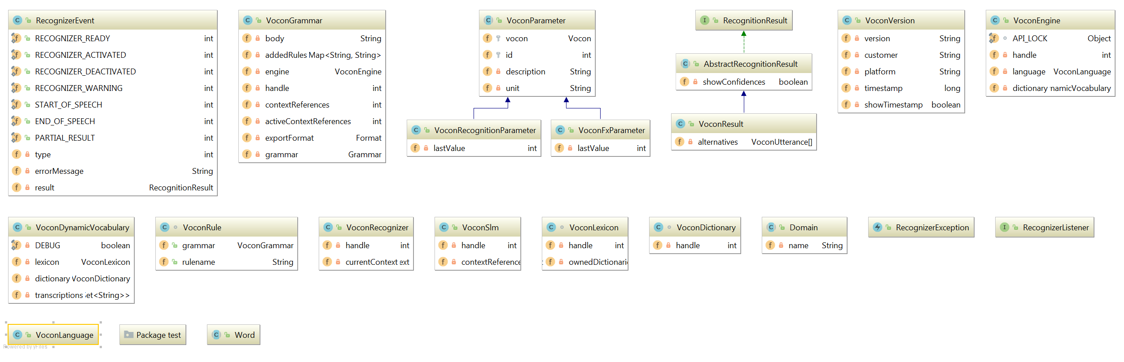Click the dictionary field in VoconEngine
The height and width of the screenshot is (362, 1124).
click(1050, 88)
